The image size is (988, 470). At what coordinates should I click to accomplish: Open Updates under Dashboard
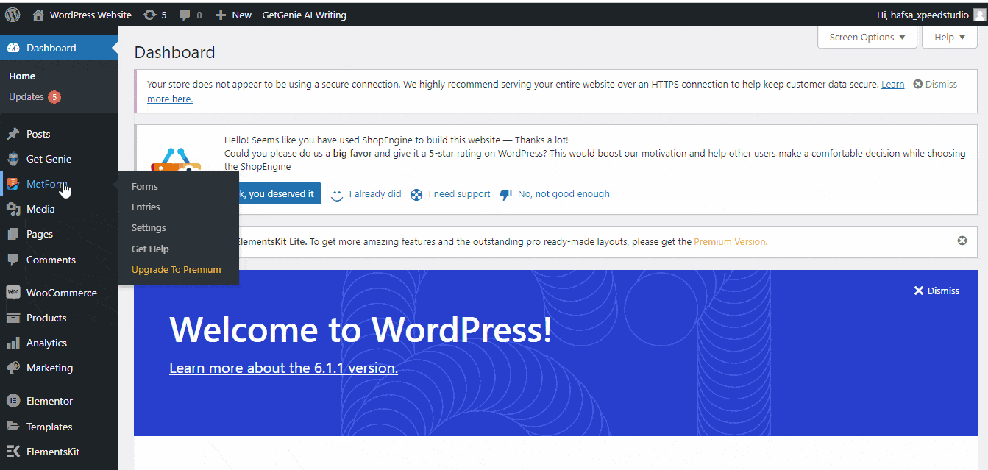pos(35,97)
